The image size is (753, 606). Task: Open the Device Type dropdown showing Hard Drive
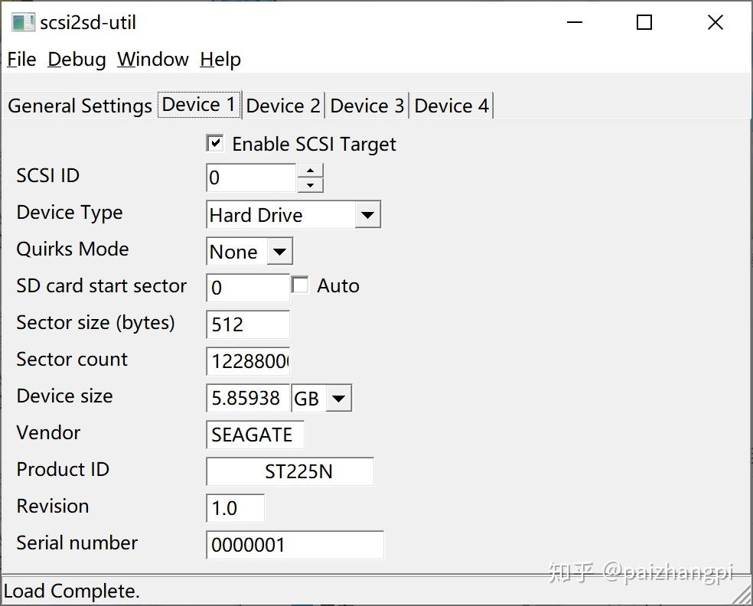point(368,214)
